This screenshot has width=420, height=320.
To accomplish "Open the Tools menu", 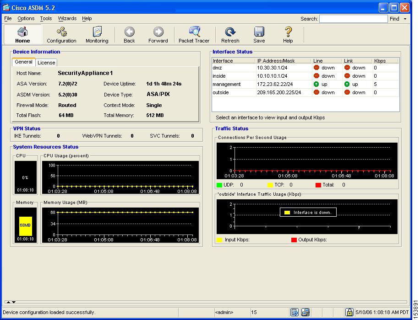I will 46,18.
